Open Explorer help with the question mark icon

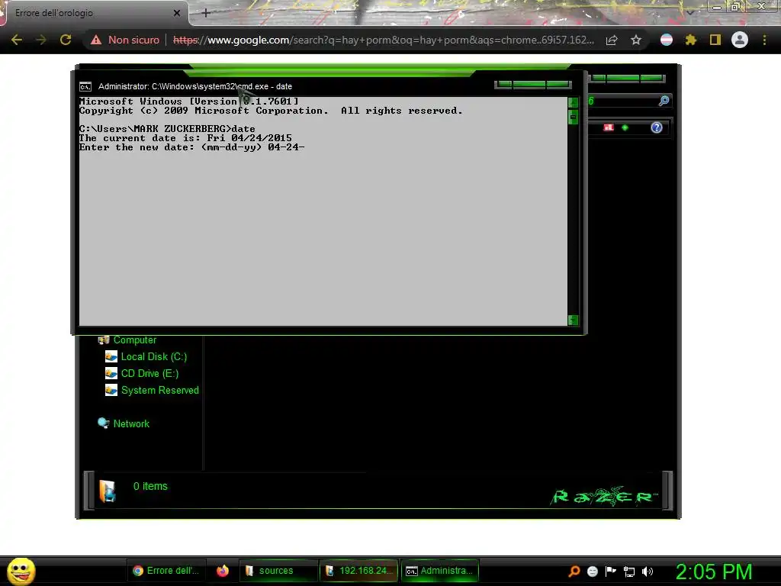click(657, 127)
